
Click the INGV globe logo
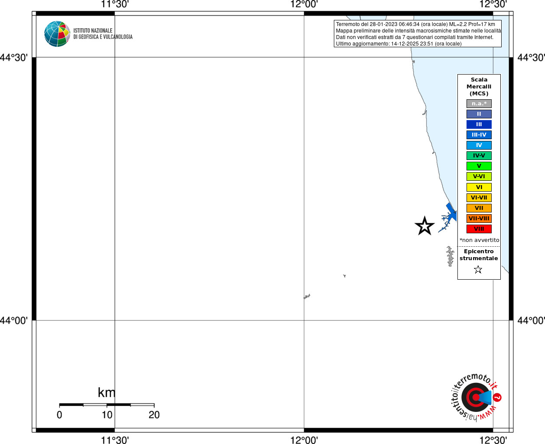point(57,34)
